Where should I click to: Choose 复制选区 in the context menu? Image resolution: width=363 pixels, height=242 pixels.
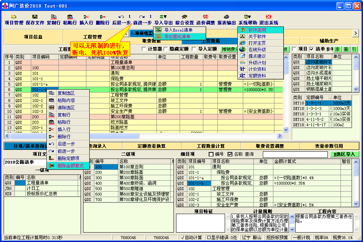click(x=68, y=93)
